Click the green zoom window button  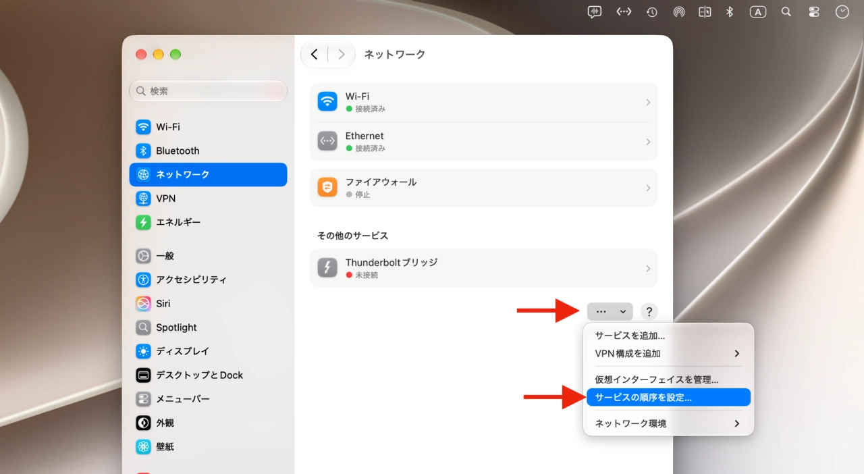tap(175, 54)
